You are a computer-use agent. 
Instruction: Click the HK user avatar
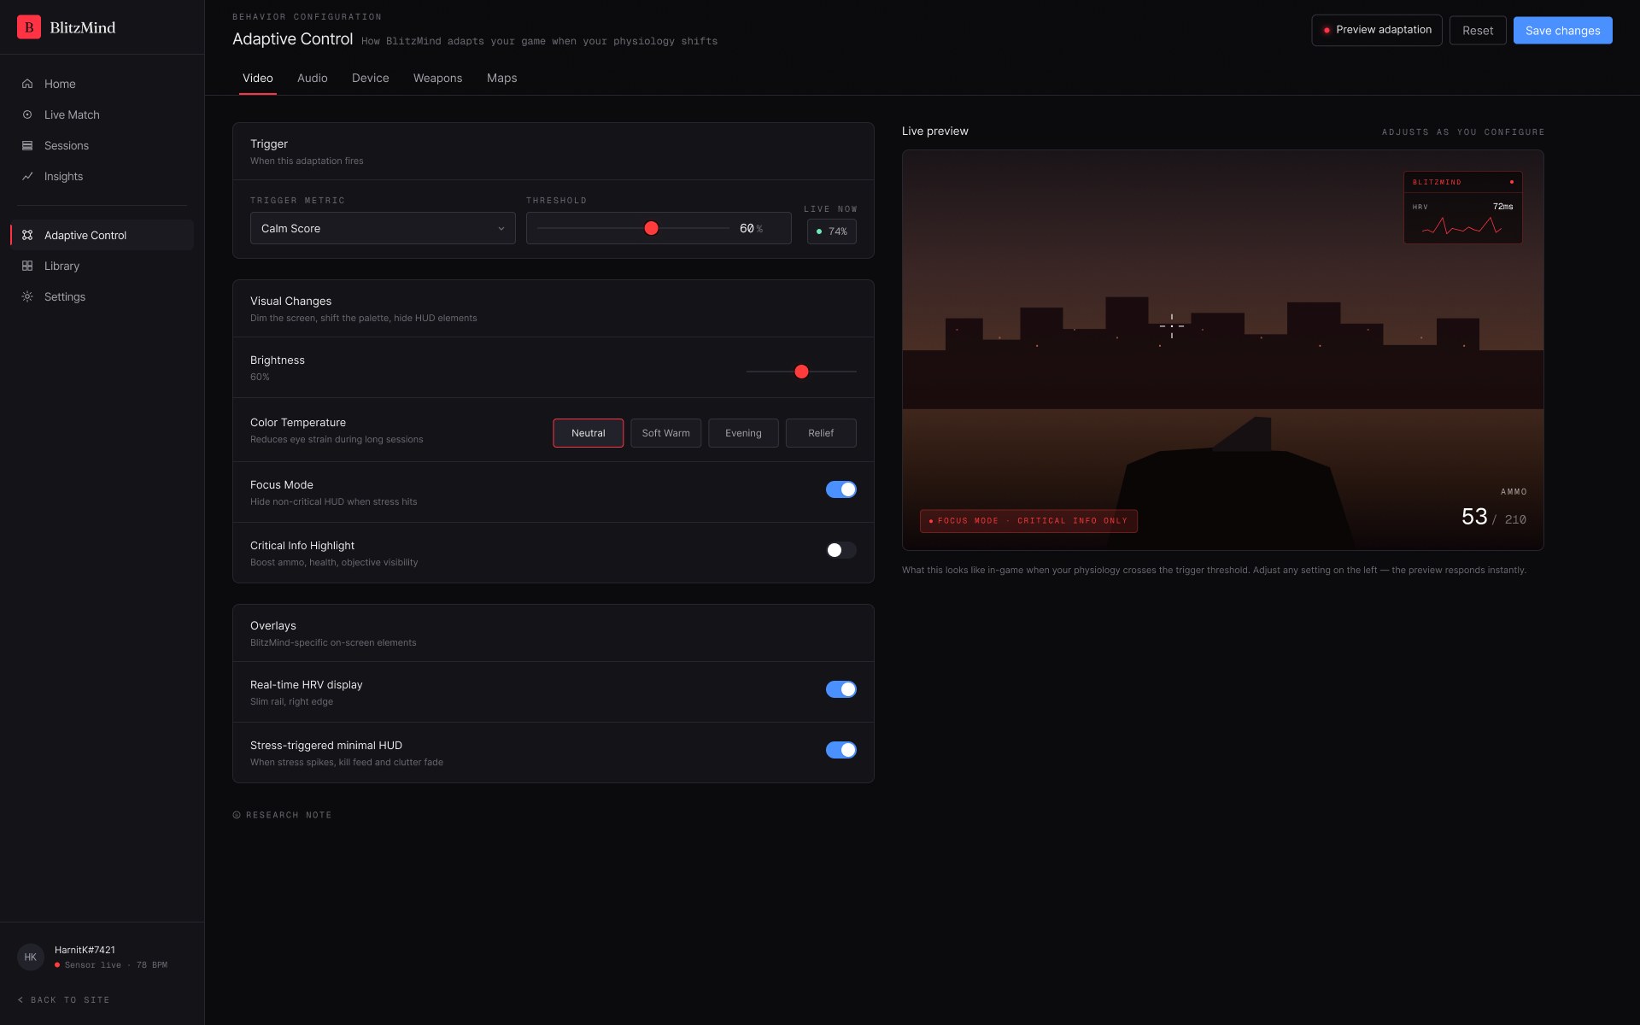click(31, 957)
